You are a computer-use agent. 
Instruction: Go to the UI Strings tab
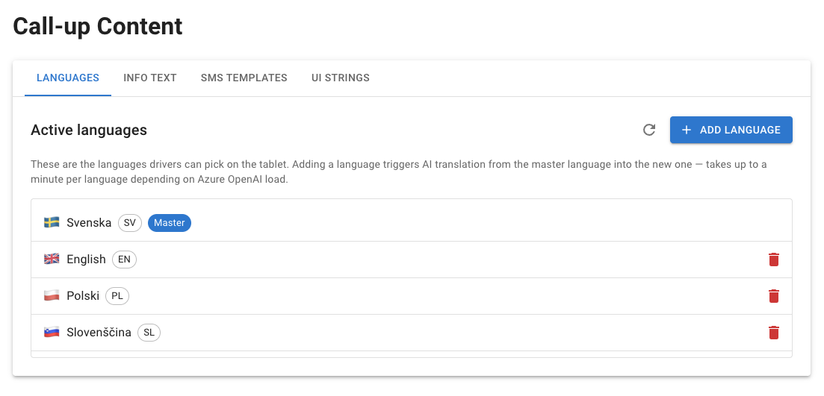[341, 78]
